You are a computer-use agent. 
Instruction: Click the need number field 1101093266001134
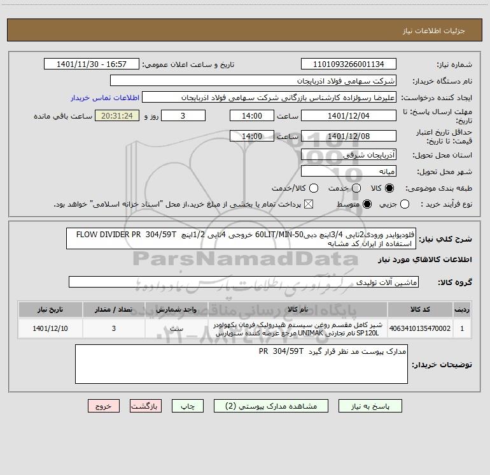click(349, 64)
